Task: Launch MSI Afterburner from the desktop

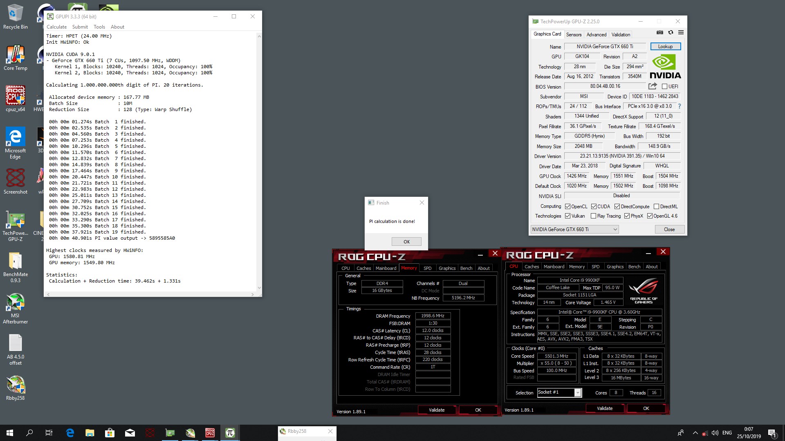Action: pos(15,308)
